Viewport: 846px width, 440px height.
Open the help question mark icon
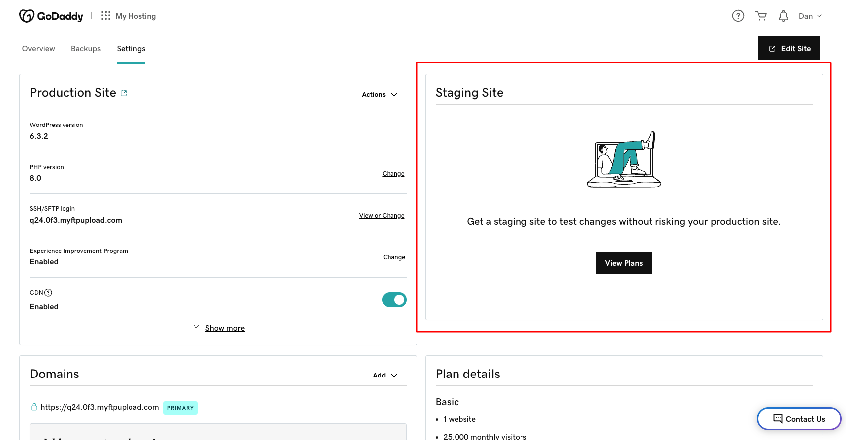(738, 16)
